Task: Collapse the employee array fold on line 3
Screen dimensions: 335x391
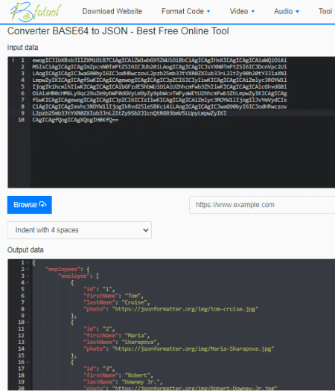Action: coord(28,276)
